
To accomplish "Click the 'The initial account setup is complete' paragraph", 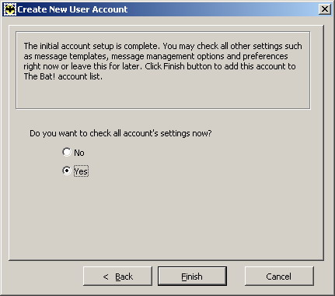I will tap(162, 62).
